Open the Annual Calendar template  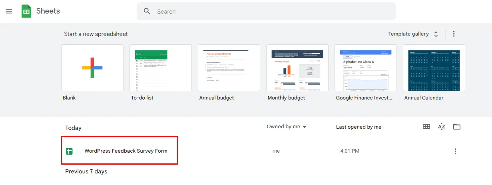[x=434, y=68]
